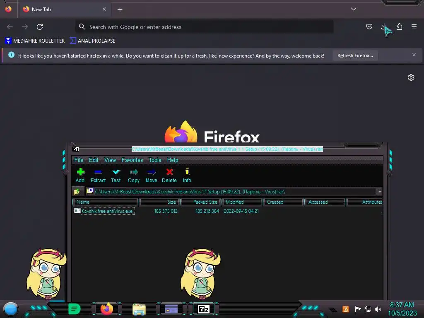This screenshot has width=424, height=318.
Task: Sort by the Name column header
Action: click(x=106, y=202)
